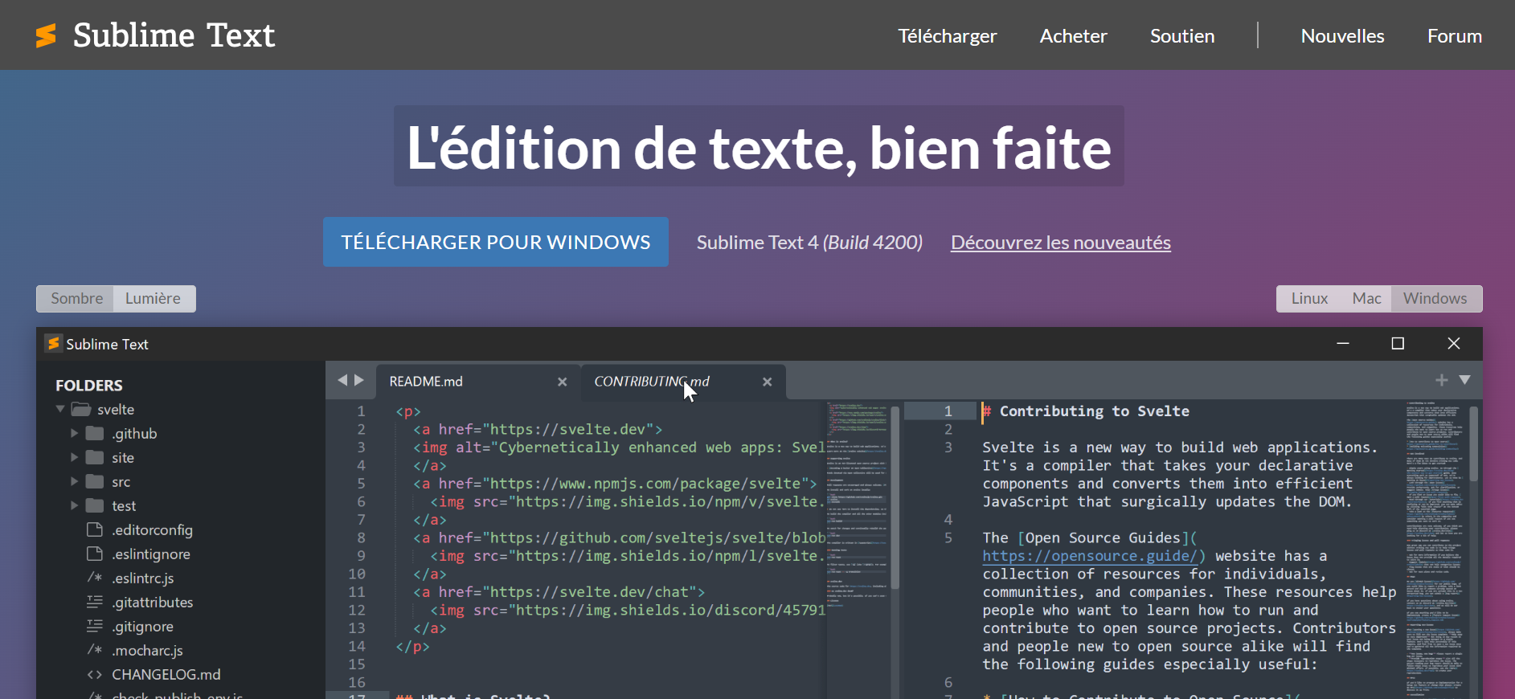This screenshot has height=699, width=1515.
Task: Click the CHANGELOG.md markup file icon
Action: (95, 674)
